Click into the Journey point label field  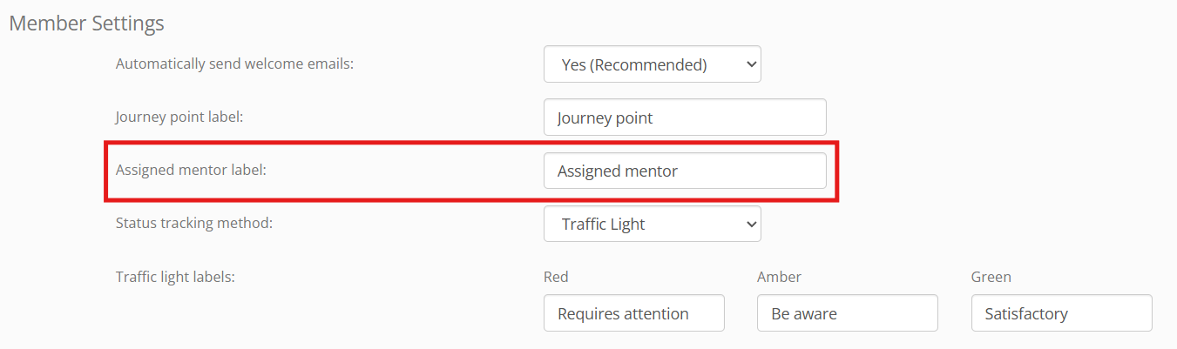pyautogui.click(x=684, y=117)
